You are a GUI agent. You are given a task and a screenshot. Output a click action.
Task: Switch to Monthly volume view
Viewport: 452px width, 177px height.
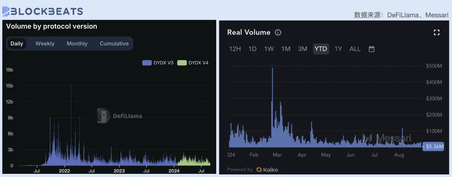coord(77,44)
